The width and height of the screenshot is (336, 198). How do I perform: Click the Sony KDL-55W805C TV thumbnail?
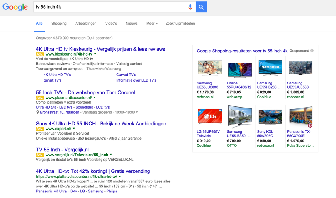tap(270, 117)
